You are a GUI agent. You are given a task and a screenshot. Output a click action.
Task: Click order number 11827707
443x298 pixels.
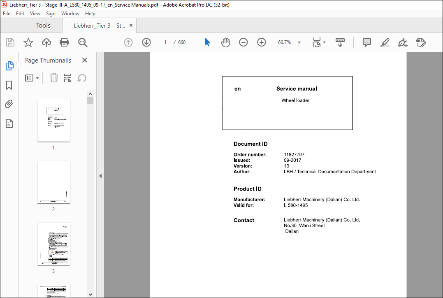[x=294, y=155]
